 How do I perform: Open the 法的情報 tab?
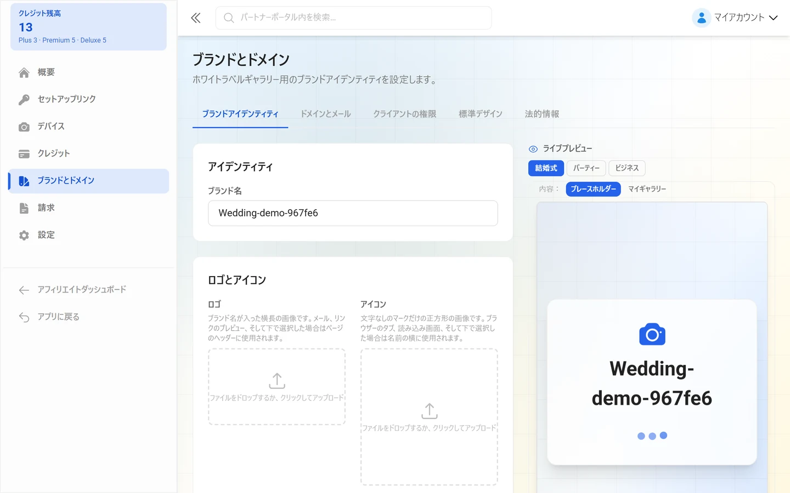tap(542, 114)
